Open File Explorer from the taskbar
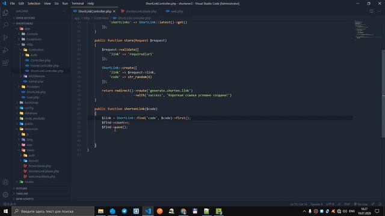Image resolution: width=385 pixels, height=216 pixels. point(100,211)
